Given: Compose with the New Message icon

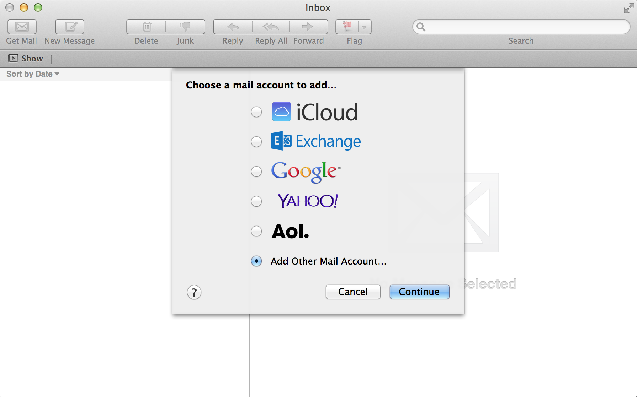Looking at the screenshot, I should point(70,27).
